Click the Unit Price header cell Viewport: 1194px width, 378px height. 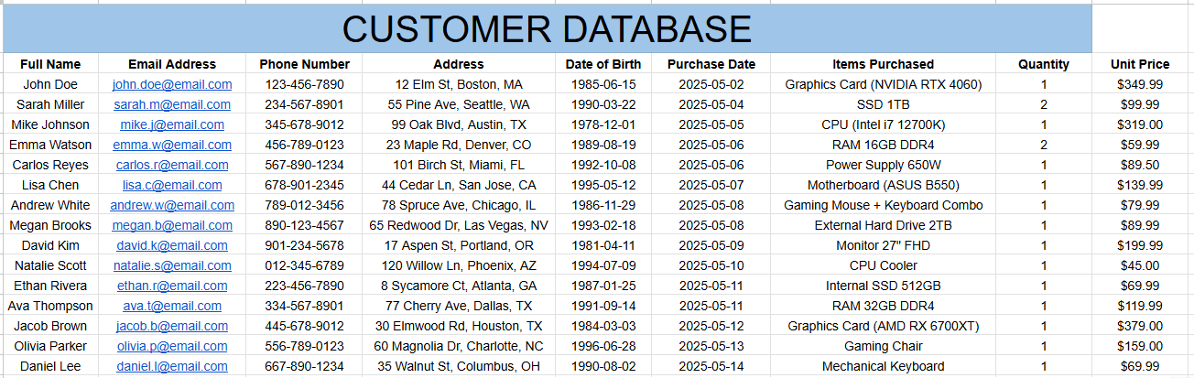tap(1140, 64)
